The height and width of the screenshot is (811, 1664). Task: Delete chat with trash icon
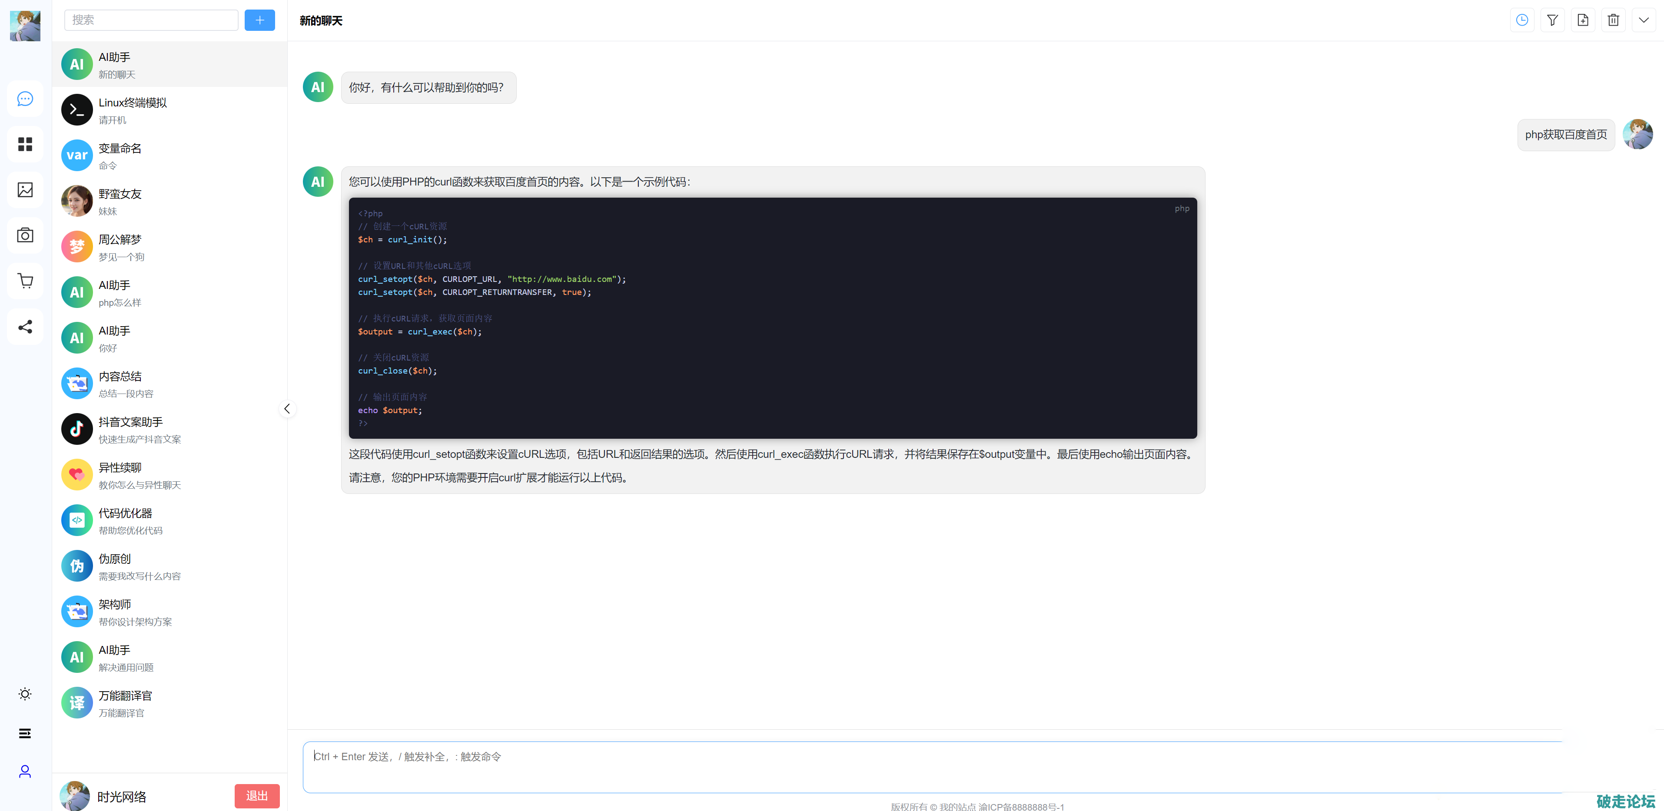pos(1613,20)
